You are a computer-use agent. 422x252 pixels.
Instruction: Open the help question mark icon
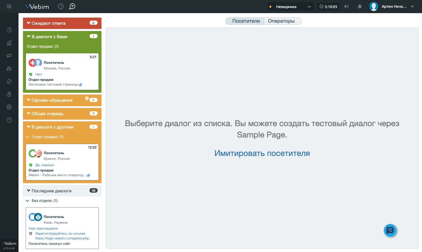(x=9, y=120)
